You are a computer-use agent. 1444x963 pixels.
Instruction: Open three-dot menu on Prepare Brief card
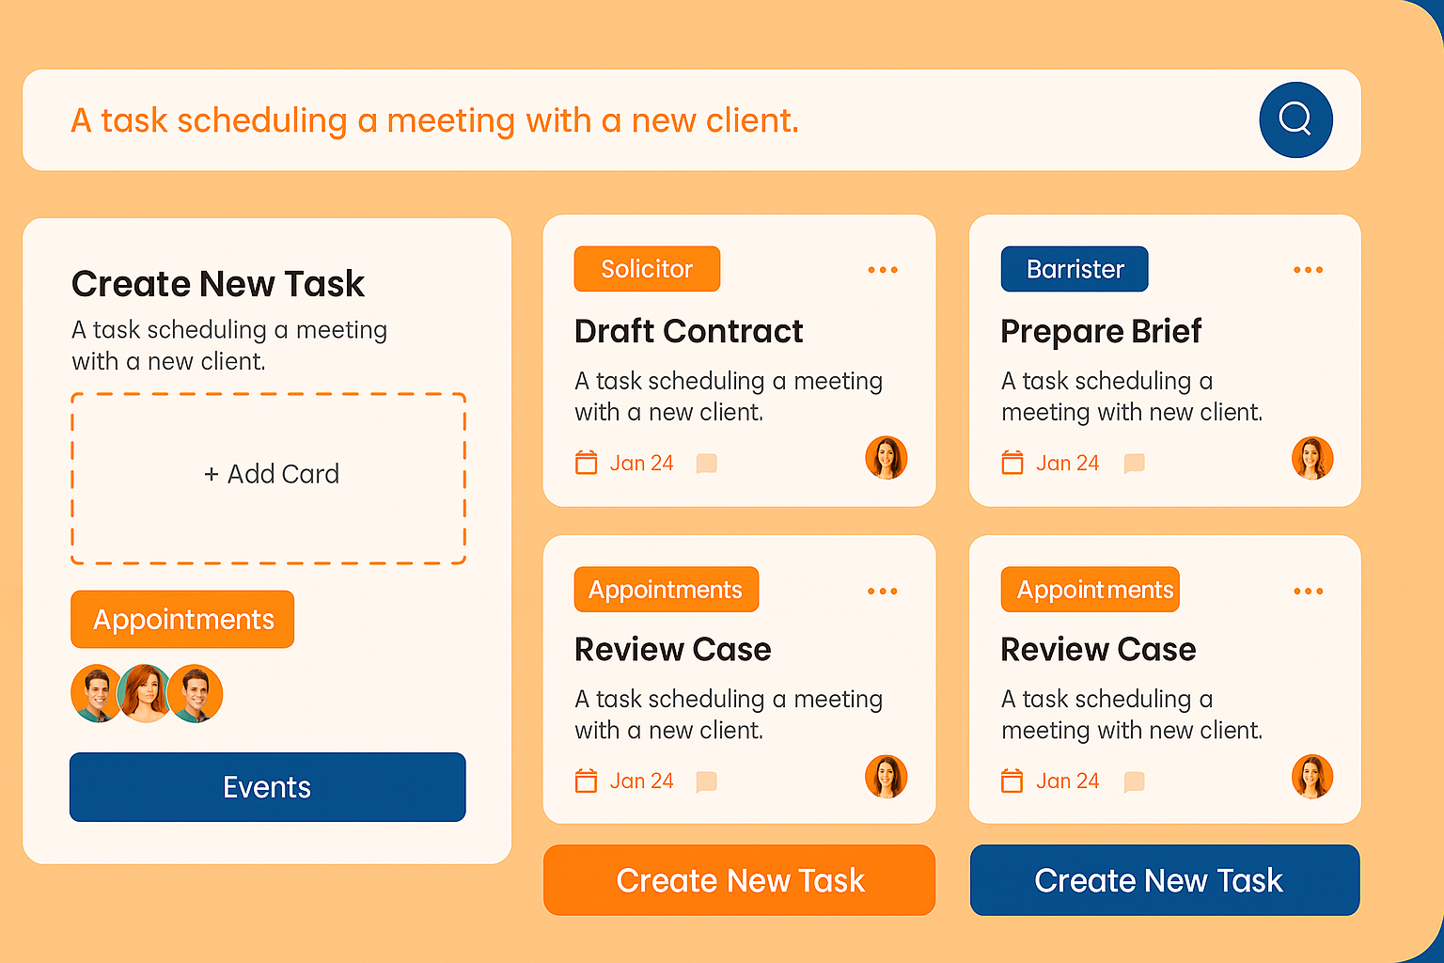pyautogui.click(x=1308, y=270)
